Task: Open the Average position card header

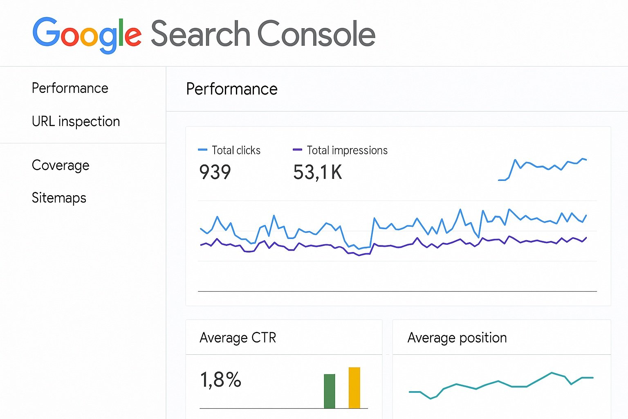Action: [457, 338]
